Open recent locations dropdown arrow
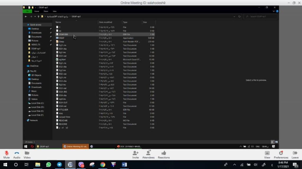The height and width of the screenshot is (169, 302). click(35, 16)
